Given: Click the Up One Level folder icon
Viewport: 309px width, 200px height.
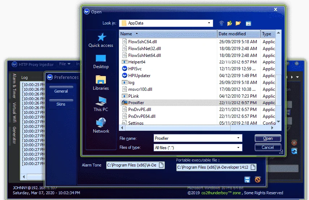Looking at the screenshot, I should [229, 23].
